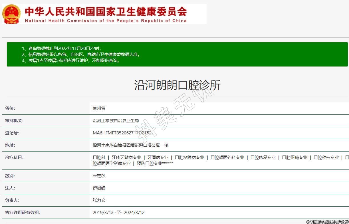
Task: Select the license validity period 2019/3/13 -至- 2024/3/12
Action: tap(118, 213)
